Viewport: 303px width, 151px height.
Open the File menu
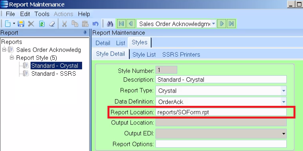(10, 14)
